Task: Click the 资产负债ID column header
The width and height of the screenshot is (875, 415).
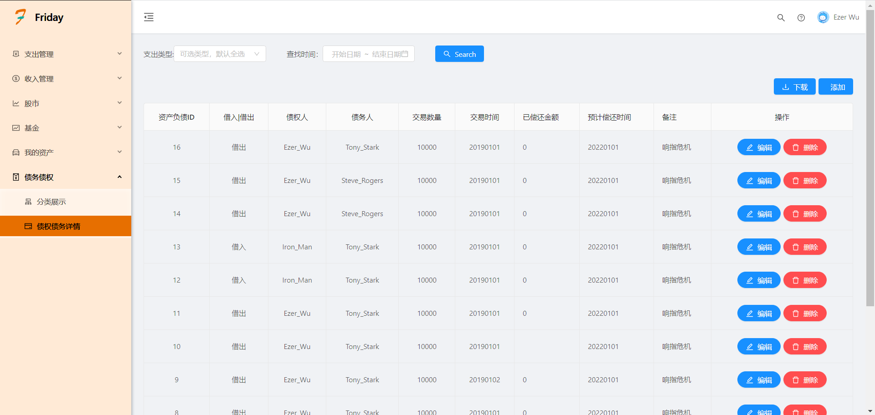Action: point(176,117)
